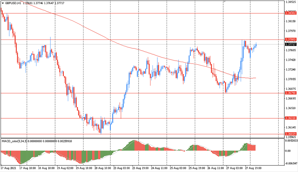
Task: Click the 20 Aug 10:00 time label
Action: click(x=103, y=168)
